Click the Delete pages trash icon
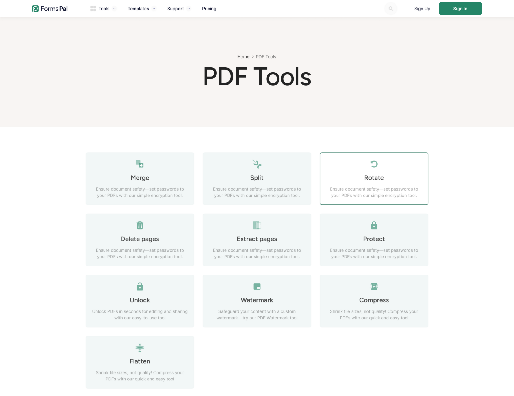This screenshot has height=396, width=514. pyautogui.click(x=140, y=225)
